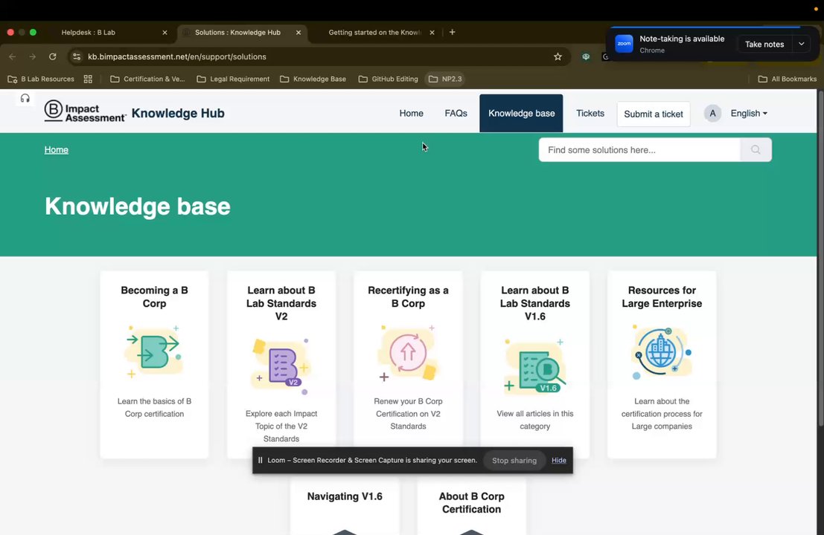Click the search magnifier button
The height and width of the screenshot is (535, 824).
[756, 150]
